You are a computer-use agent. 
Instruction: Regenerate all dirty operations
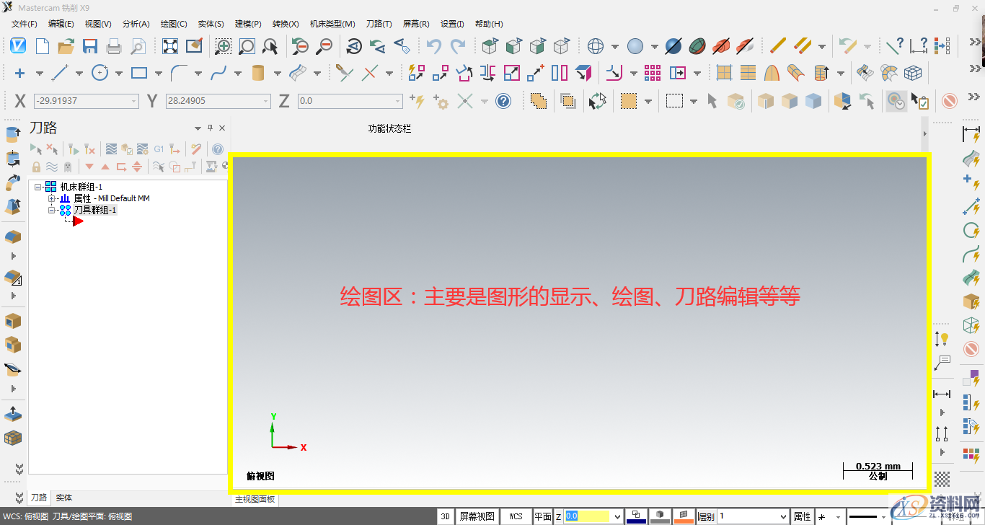coord(89,149)
